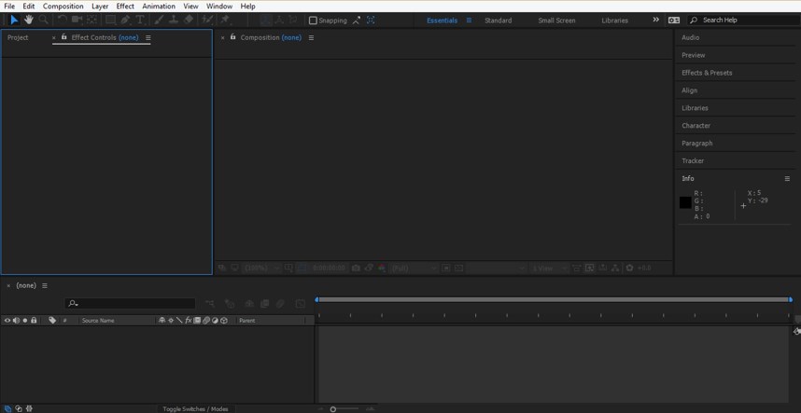Open the Info panel menu

click(787, 178)
